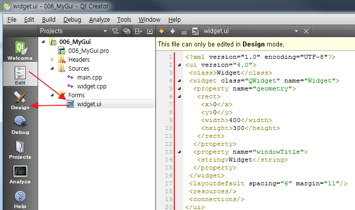Click the filter tree icon
This screenshot has height=210, width=355.
click(115, 31)
